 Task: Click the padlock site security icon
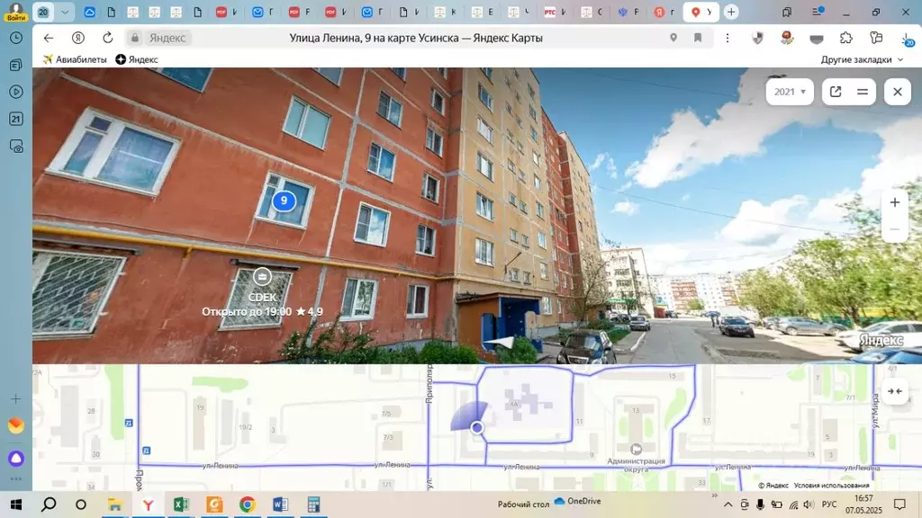click(x=135, y=38)
